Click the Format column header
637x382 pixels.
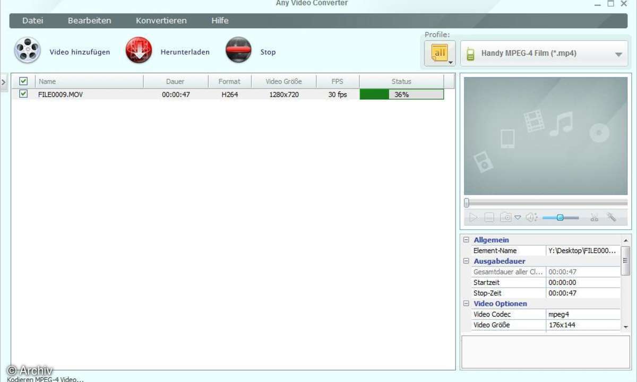229,81
